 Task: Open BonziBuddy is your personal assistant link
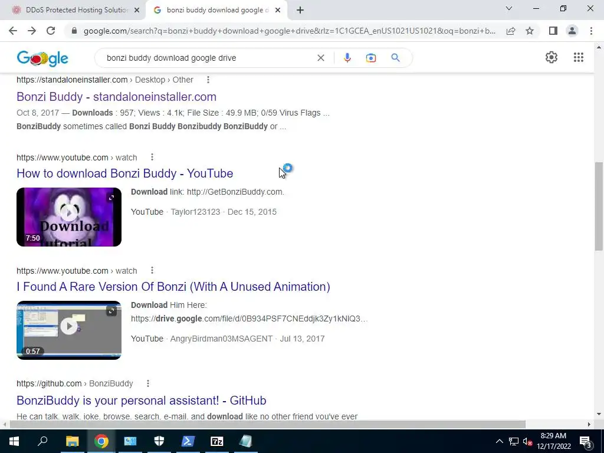click(142, 401)
